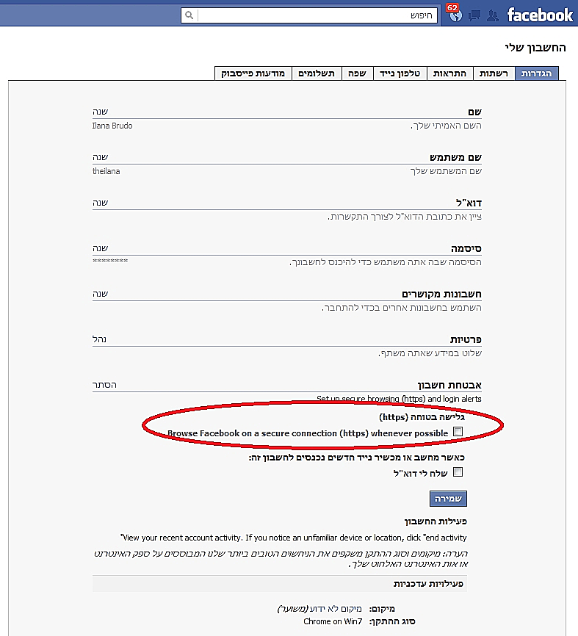Open the Payments tab (תשלומים)

pyautogui.click(x=317, y=73)
